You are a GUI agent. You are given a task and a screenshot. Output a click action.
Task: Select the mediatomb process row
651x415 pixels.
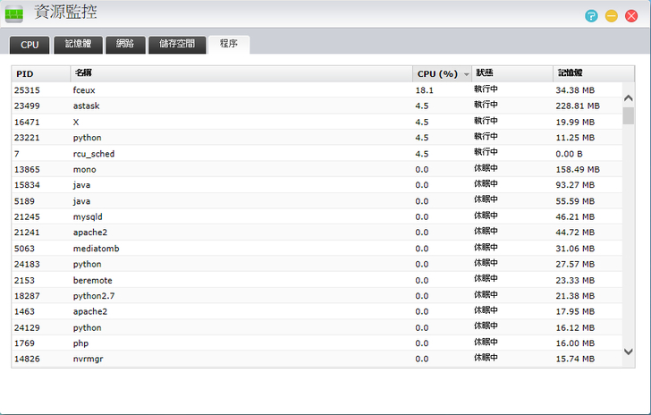tap(317, 249)
